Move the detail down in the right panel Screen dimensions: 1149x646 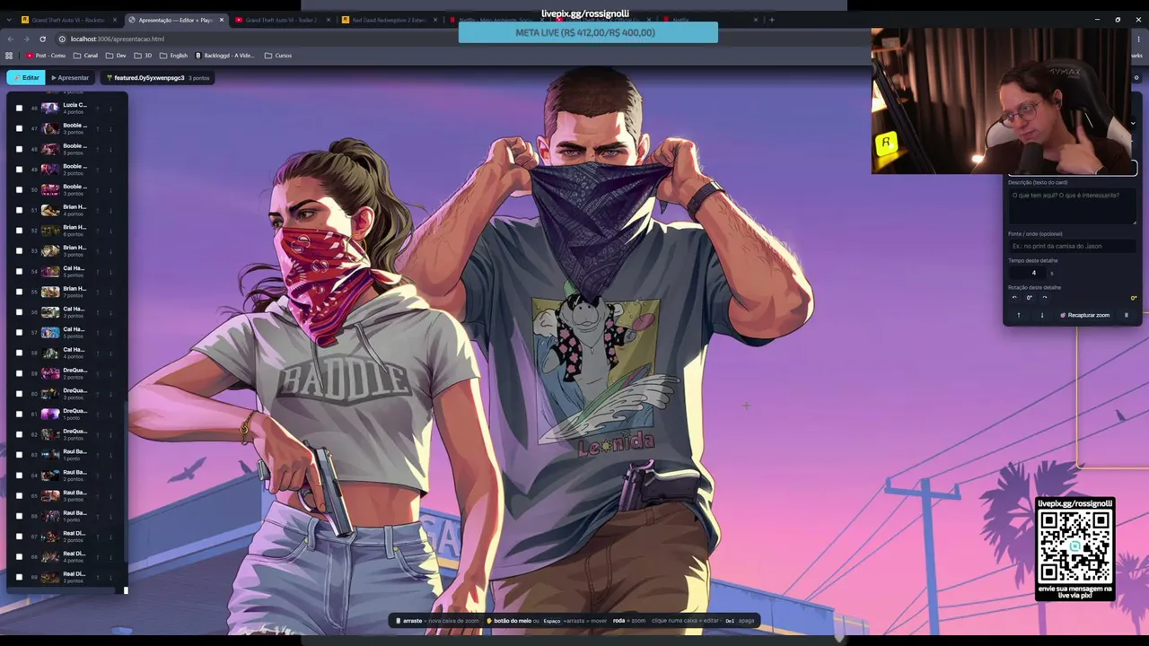(x=1042, y=315)
